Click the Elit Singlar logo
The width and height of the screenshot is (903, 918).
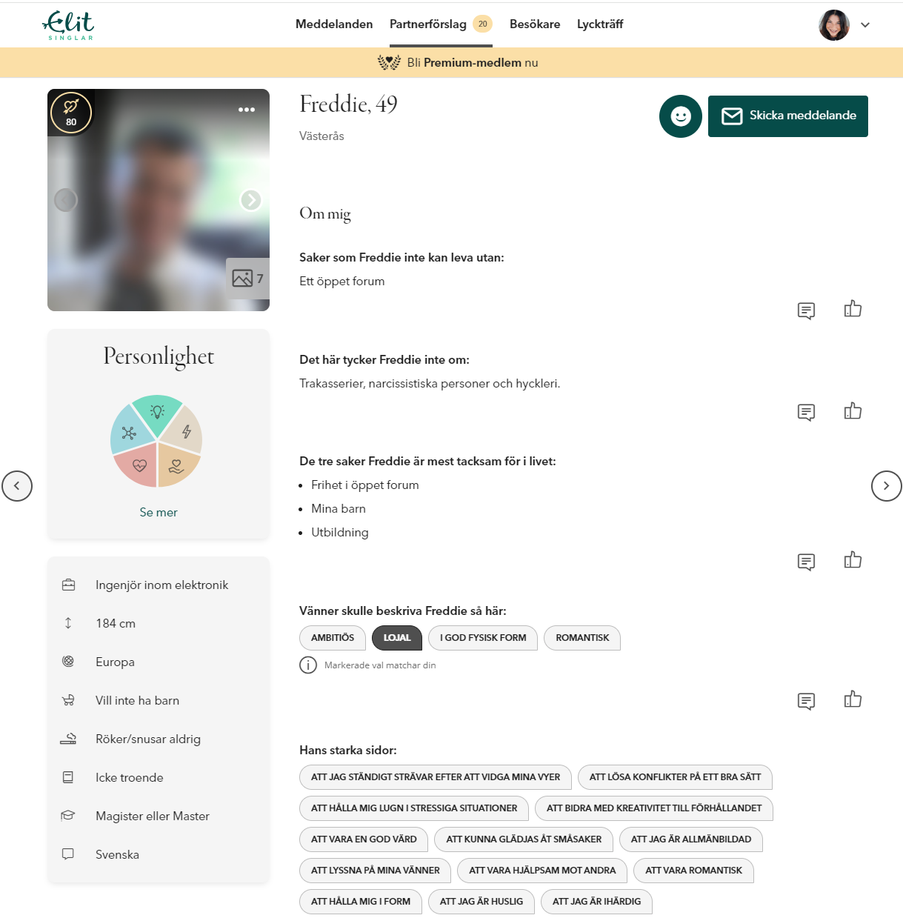pyautogui.click(x=69, y=25)
